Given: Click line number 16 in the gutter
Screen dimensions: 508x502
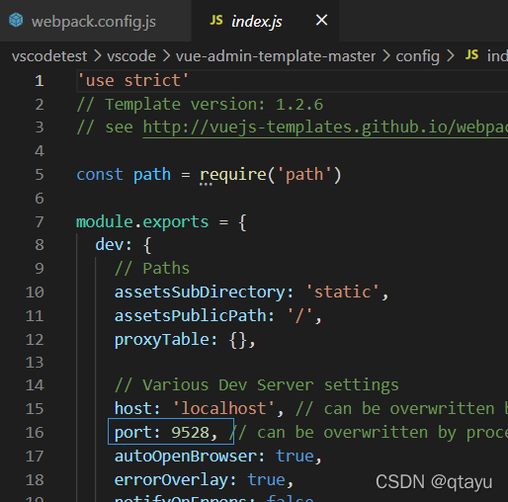Looking at the screenshot, I should click(35, 433).
